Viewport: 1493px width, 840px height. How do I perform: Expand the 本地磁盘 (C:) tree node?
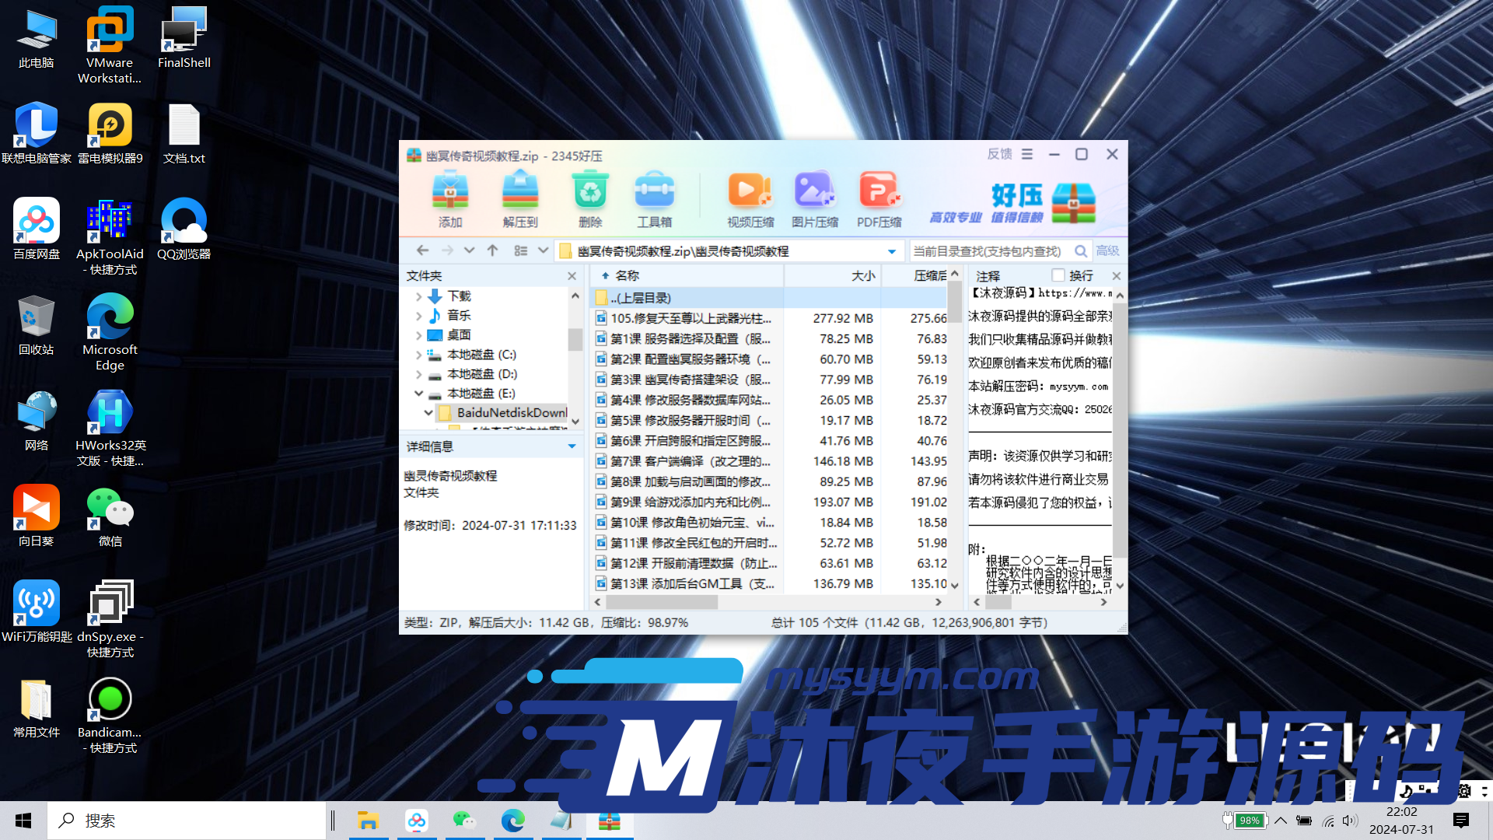click(419, 355)
